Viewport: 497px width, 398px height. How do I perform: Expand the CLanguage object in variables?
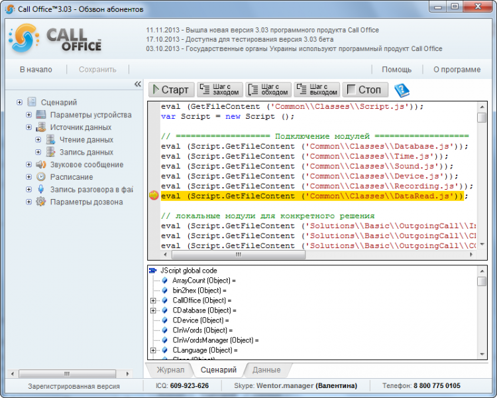153,350
